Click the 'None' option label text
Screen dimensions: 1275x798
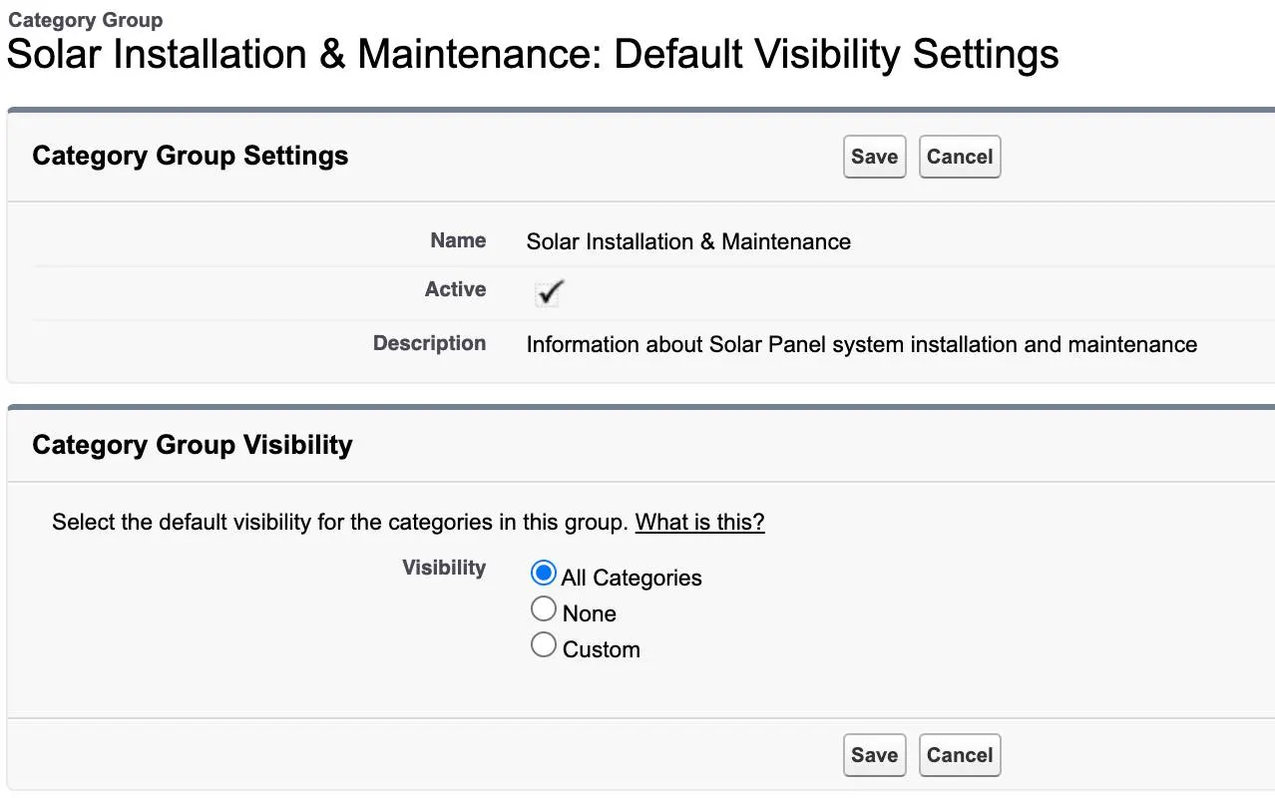(590, 613)
